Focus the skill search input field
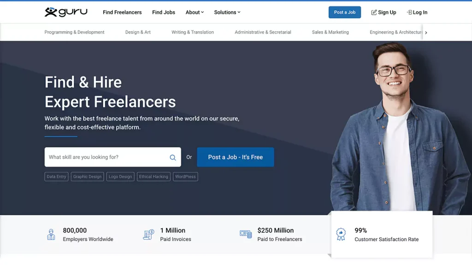 (x=112, y=157)
